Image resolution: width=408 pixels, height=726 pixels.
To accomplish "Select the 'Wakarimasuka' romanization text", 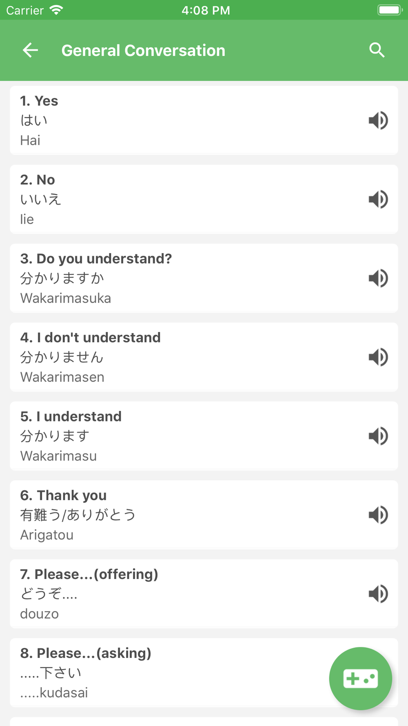I will pyautogui.click(x=66, y=298).
